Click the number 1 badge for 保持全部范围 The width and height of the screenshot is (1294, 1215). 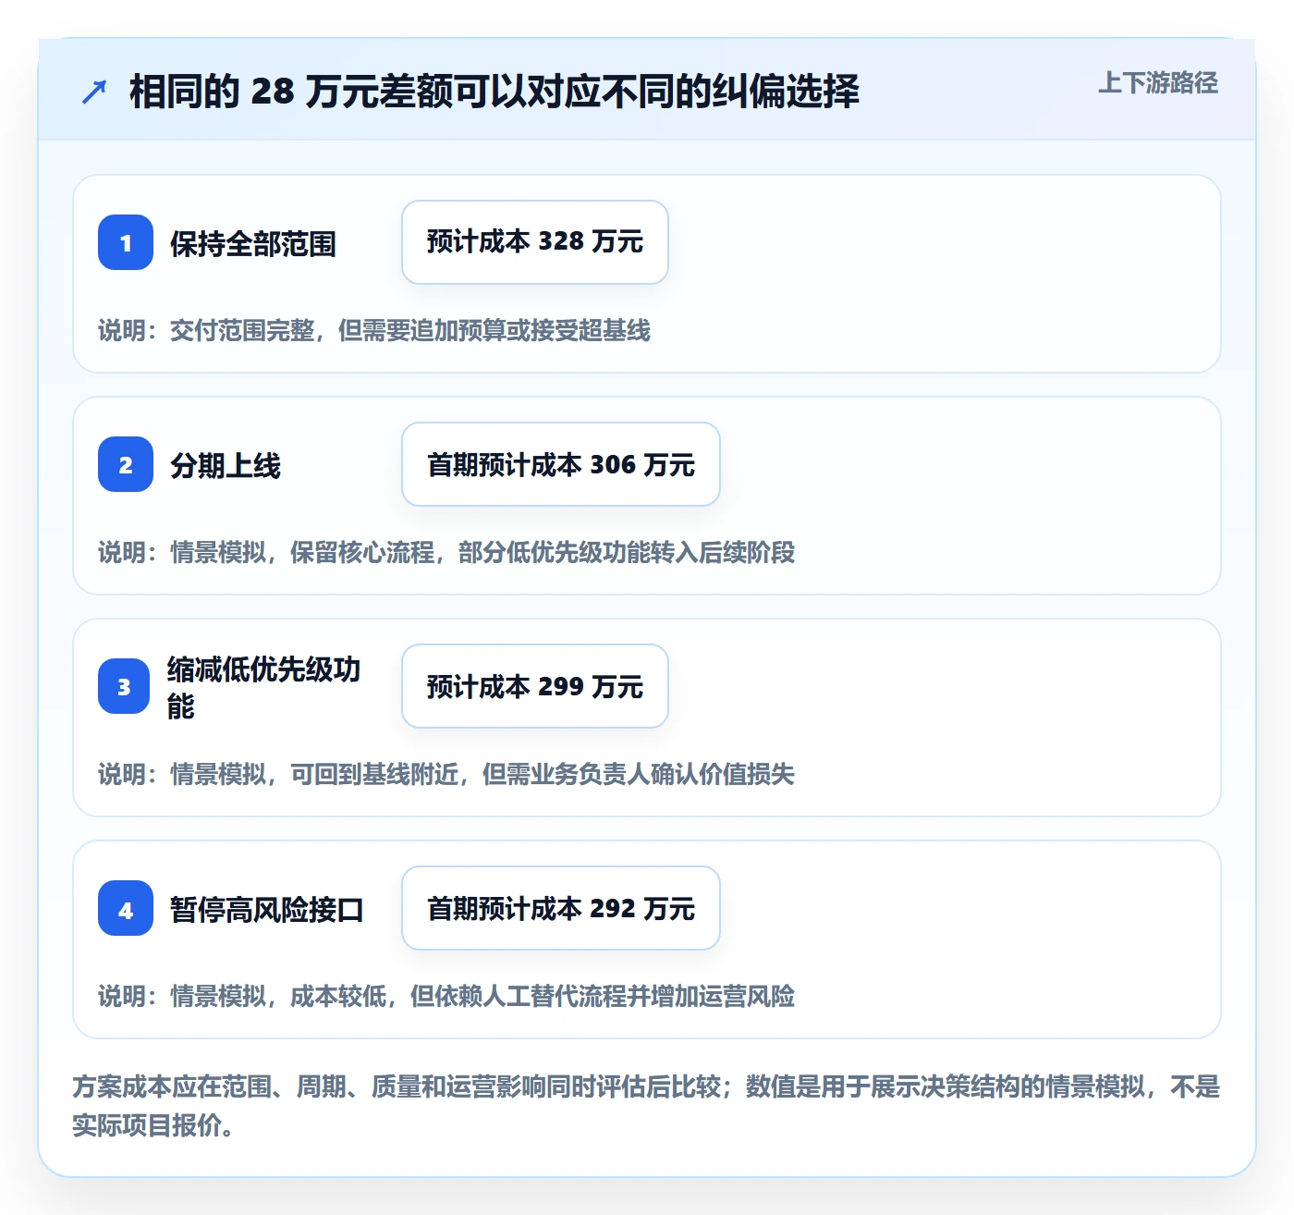(x=126, y=242)
